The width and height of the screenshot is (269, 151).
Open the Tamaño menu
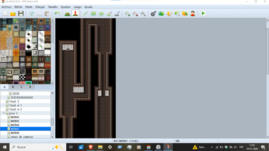pos(53,7)
